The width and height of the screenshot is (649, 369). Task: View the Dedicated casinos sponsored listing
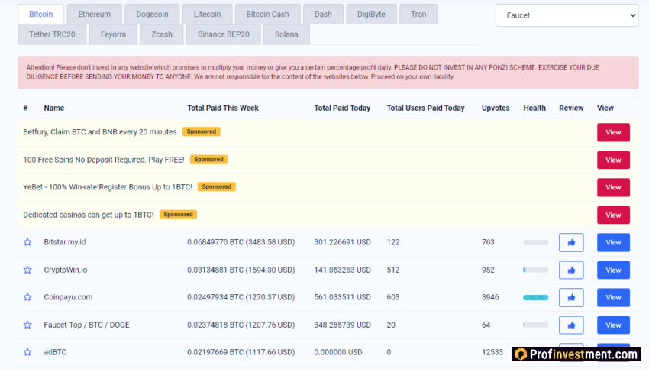pyautogui.click(x=613, y=215)
